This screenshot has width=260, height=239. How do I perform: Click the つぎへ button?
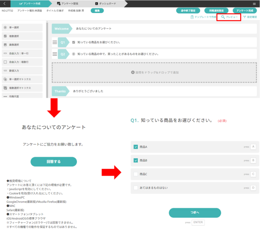tap(195, 213)
